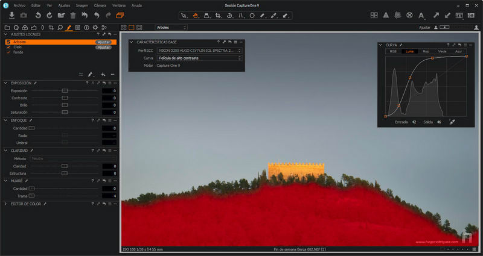Image resolution: width=483 pixels, height=256 pixels.
Task: Open the Batch gears tool tab
Action: pyautogui.click(x=104, y=28)
